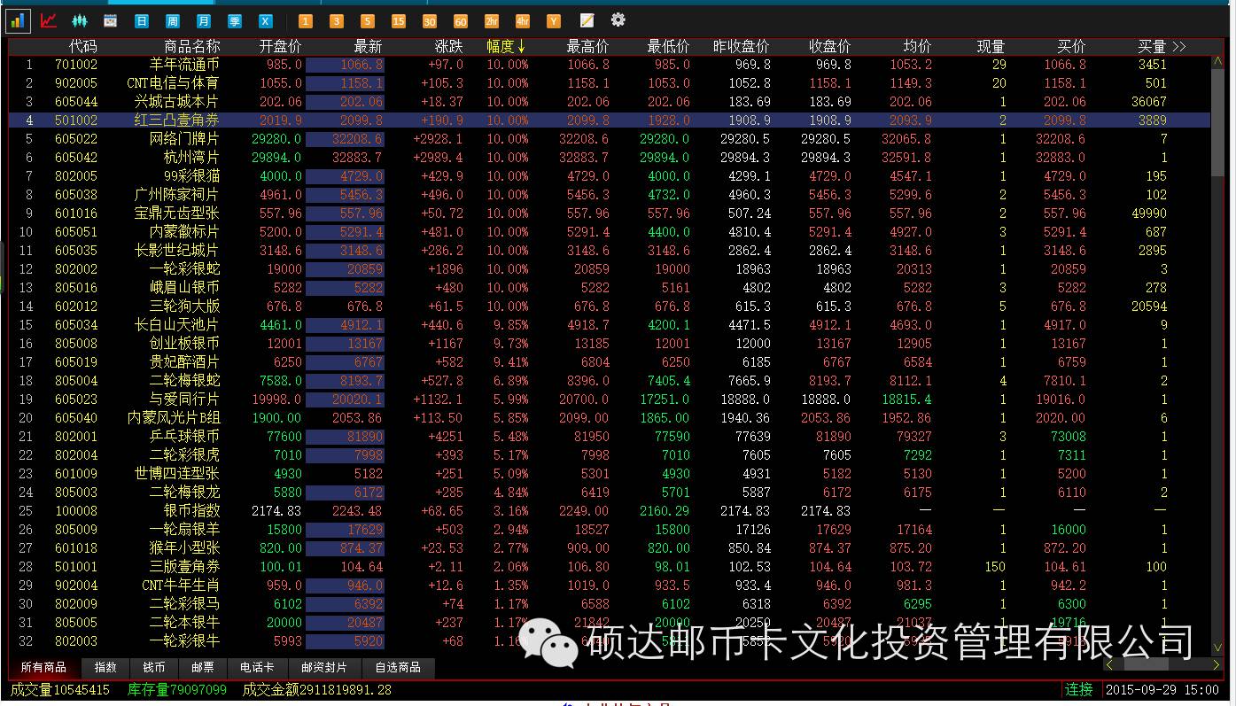
Task: Expand more columns via >> arrows
Action: click(x=1178, y=46)
